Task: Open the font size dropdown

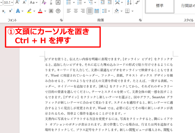Action: click(12, 3)
